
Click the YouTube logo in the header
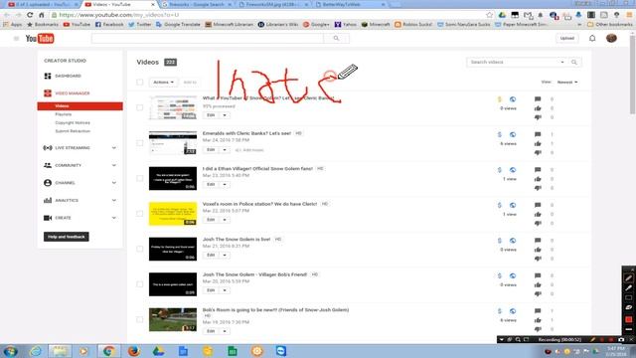coord(40,39)
